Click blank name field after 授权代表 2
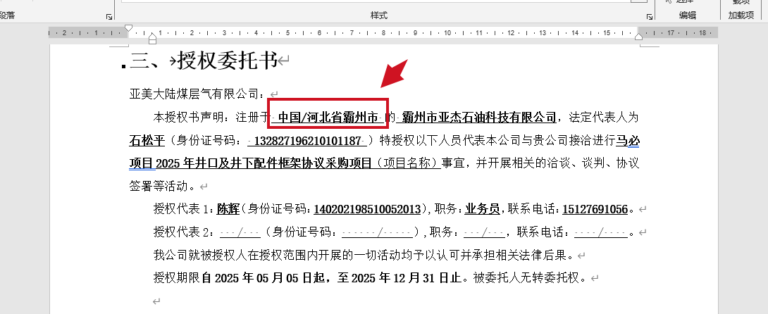Image resolution: width=768 pixels, height=314 pixels. (x=240, y=232)
